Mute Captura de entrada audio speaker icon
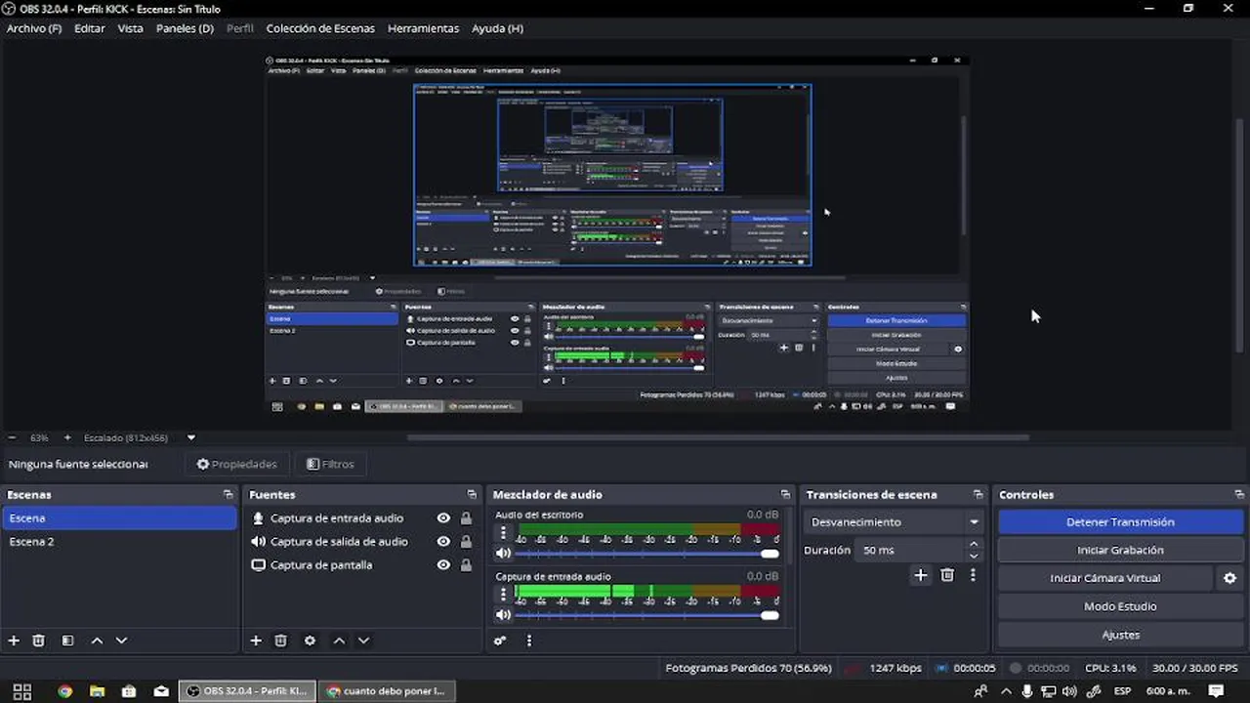The width and height of the screenshot is (1250, 703). pos(503,614)
